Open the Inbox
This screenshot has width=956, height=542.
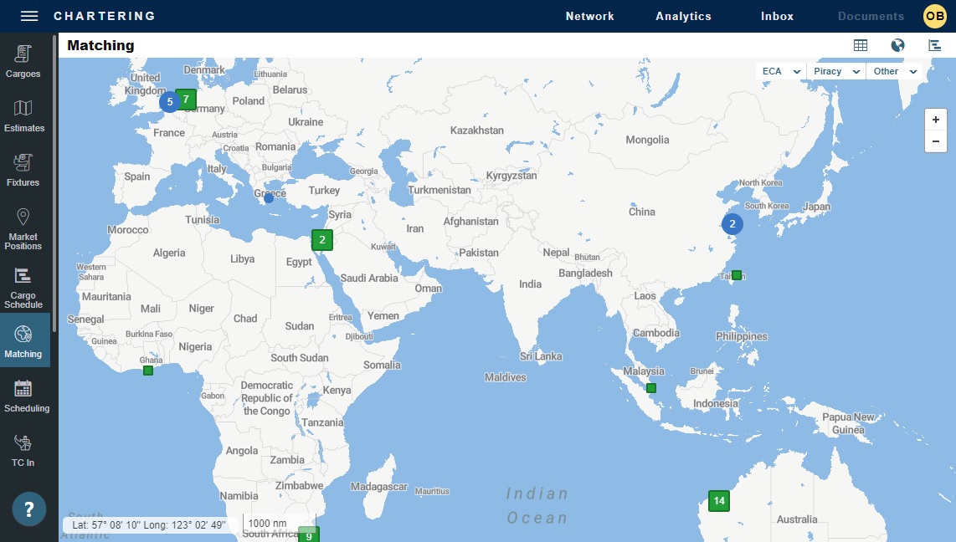click(x=776, y=16)
